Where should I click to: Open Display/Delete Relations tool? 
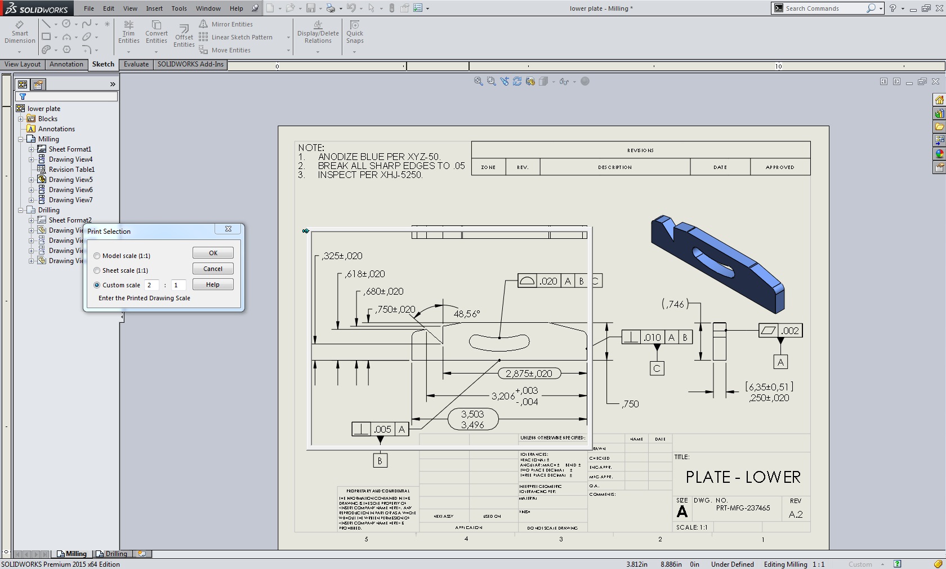318,32
